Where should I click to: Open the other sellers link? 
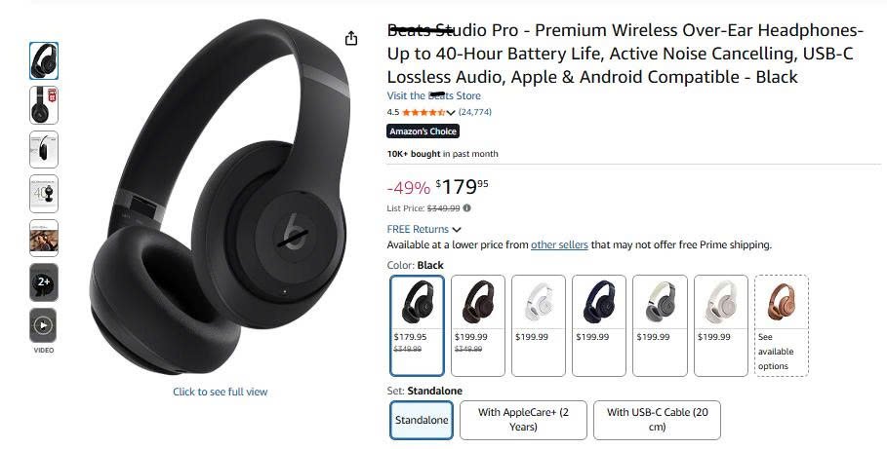click(559, 244)
